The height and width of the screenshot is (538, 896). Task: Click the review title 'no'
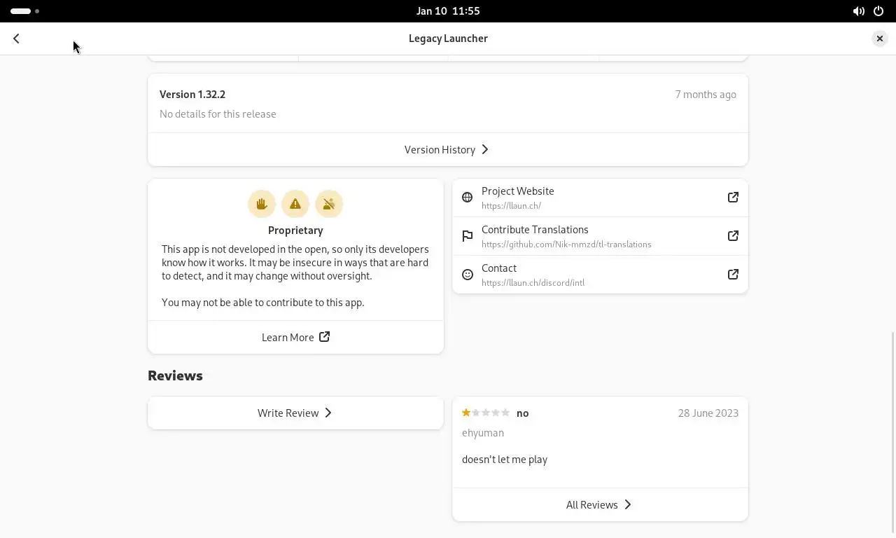522,413
